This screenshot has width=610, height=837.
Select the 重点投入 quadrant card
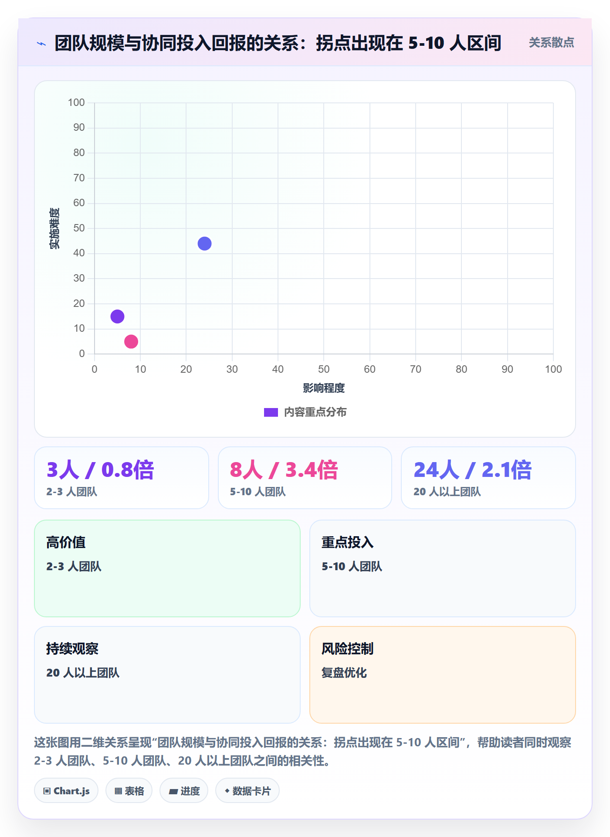[x=443, y=568]
